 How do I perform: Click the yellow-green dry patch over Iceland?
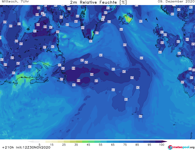pyautogui.click(x=128, y=19)
